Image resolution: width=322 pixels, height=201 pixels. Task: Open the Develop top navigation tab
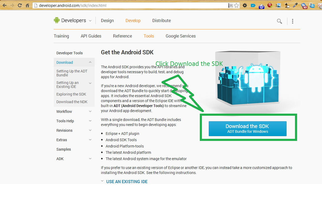tap(133, 20)
